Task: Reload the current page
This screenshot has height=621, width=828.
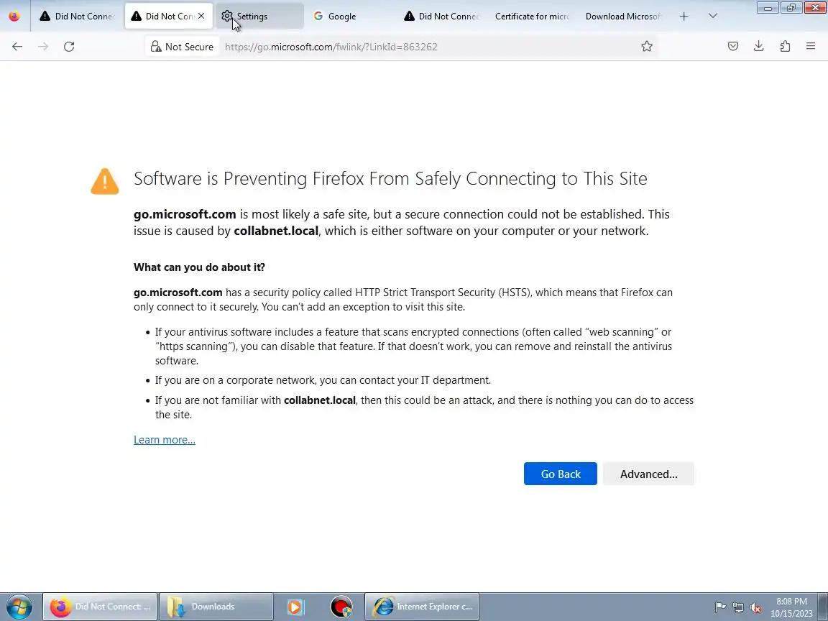Action: [69, 47]
